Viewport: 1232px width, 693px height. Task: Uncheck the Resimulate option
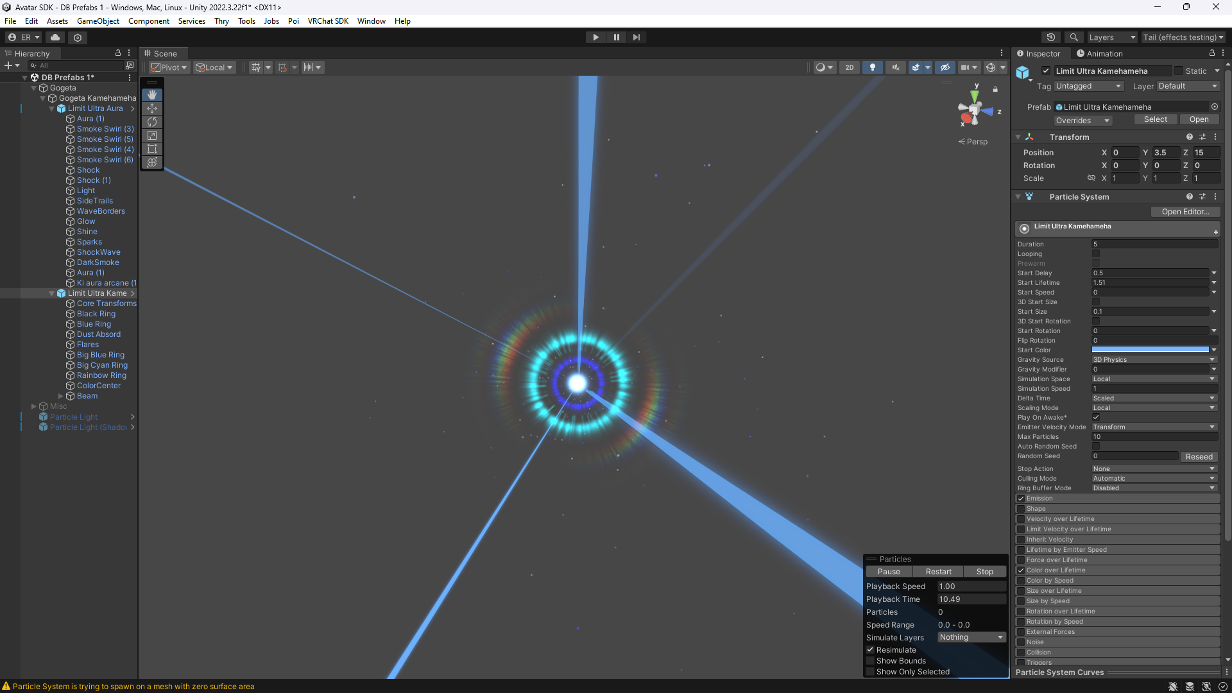tap(871, 650)
